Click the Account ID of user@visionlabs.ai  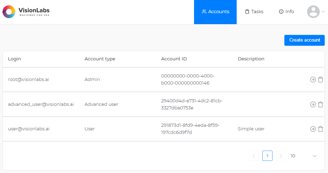(190, 129)
